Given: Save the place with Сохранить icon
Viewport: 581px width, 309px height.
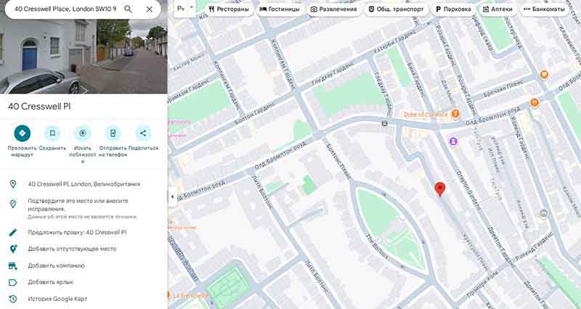Looking at the screenshot, I should tap(52, 133).
